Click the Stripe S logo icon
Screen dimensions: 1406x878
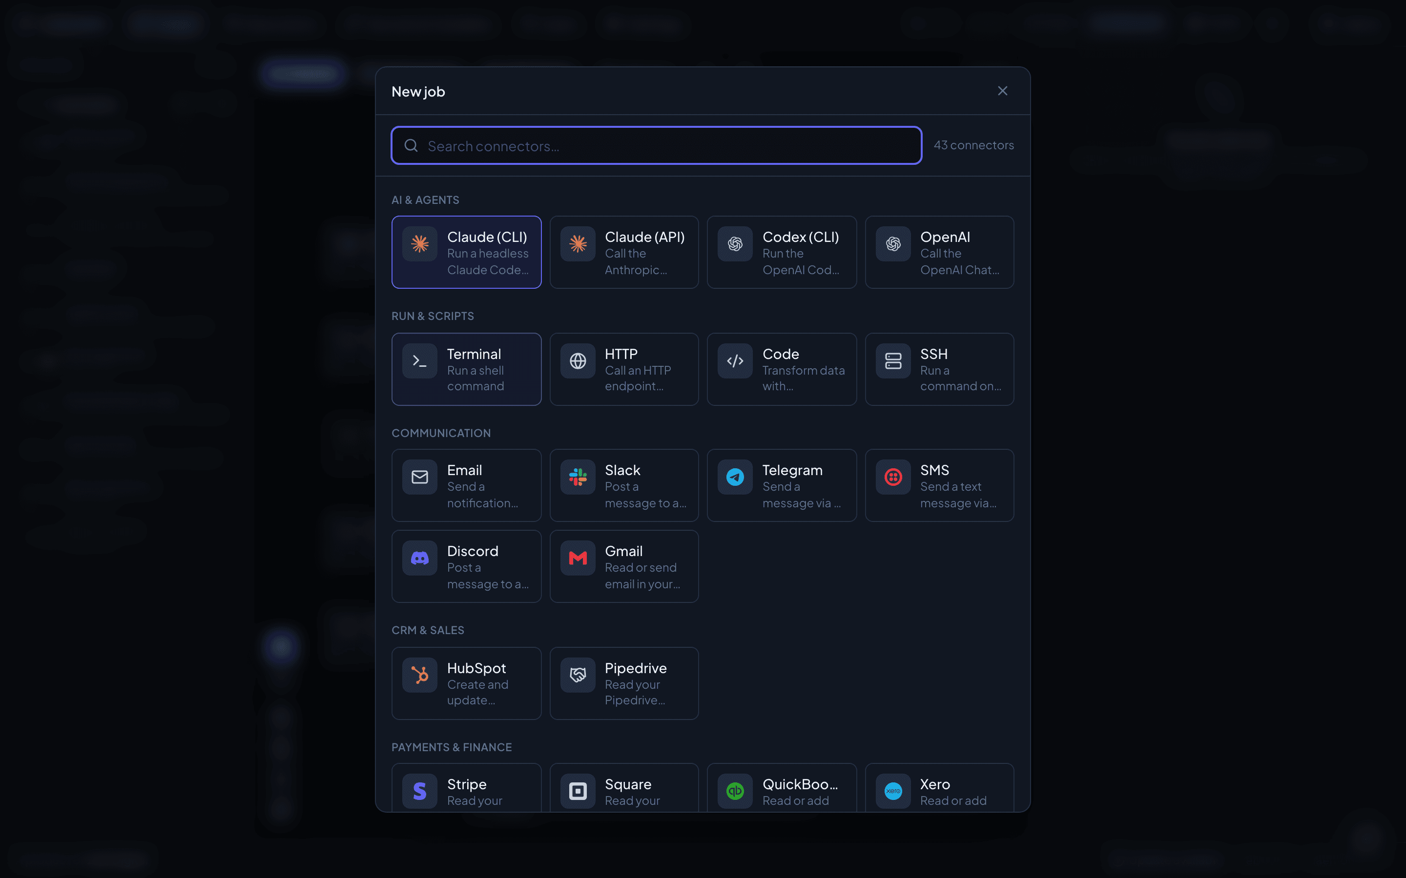[x=419, y=791]
